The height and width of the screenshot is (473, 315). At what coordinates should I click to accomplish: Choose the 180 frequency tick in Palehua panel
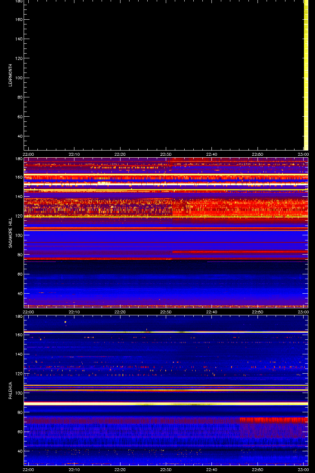[x=19, y=317]
